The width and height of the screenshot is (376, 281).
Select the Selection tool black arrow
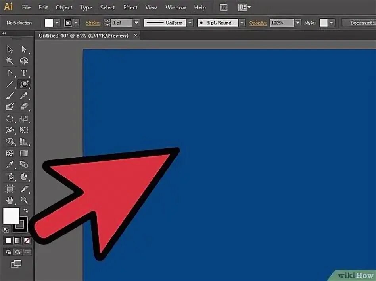(x=10, y=49)
